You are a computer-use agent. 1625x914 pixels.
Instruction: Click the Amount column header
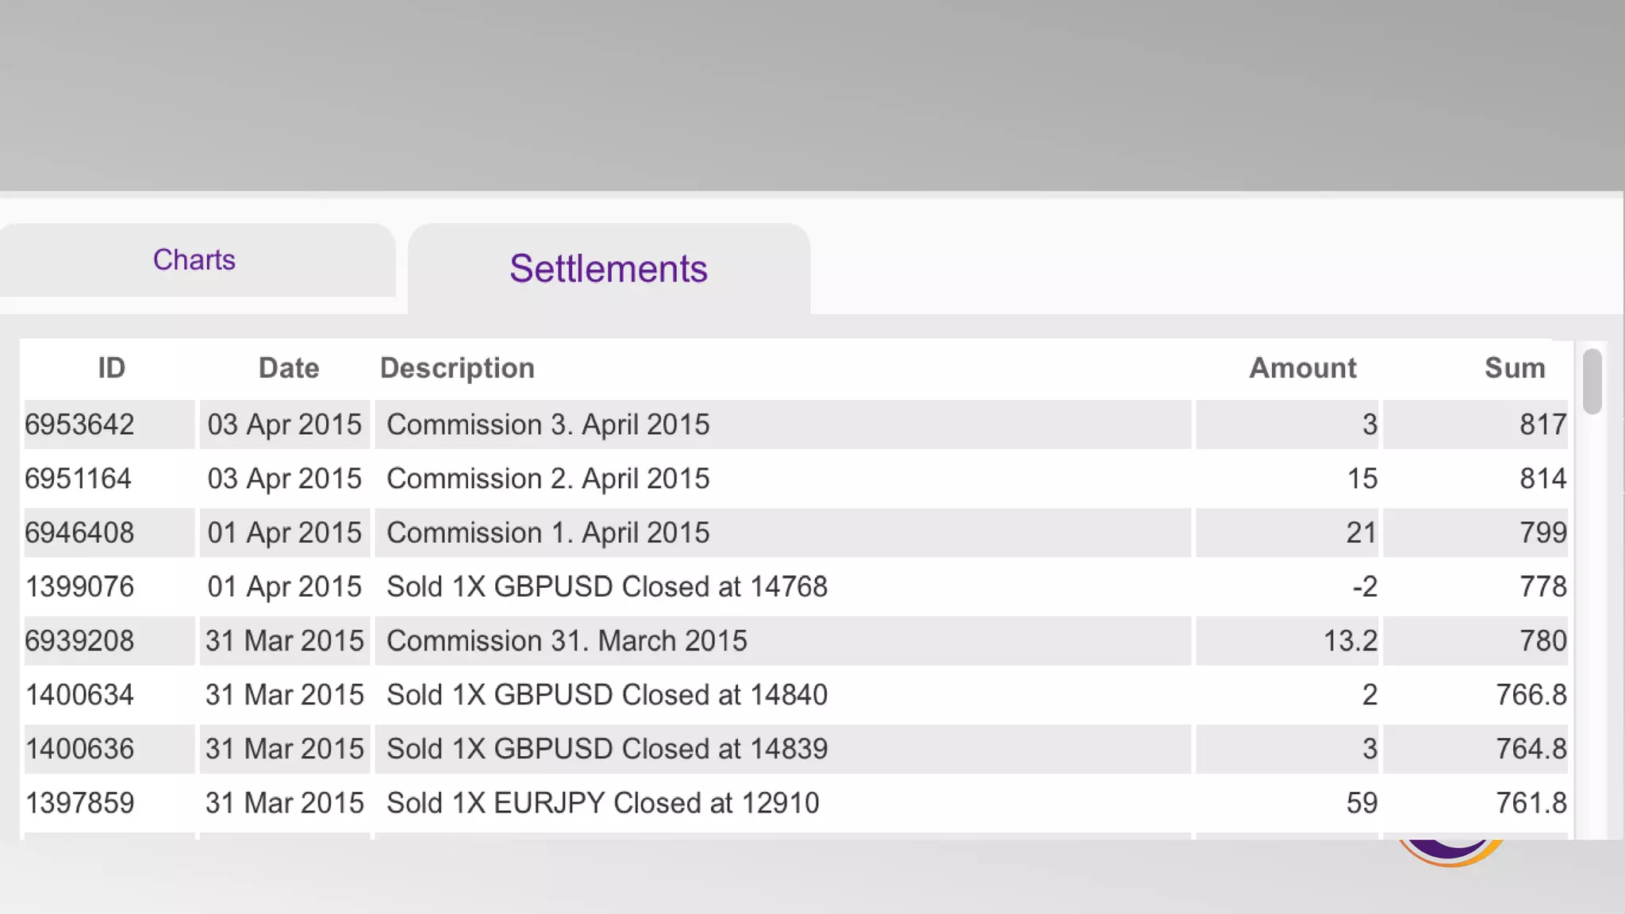(1302, 368)
